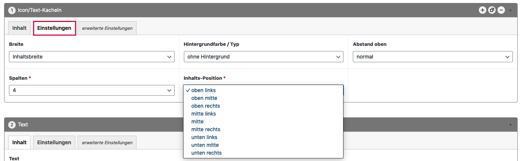Image resolution: width=521 pixels, height=161 pixels.
Task: Collapse the Text block using arrow
Action: 511,124
